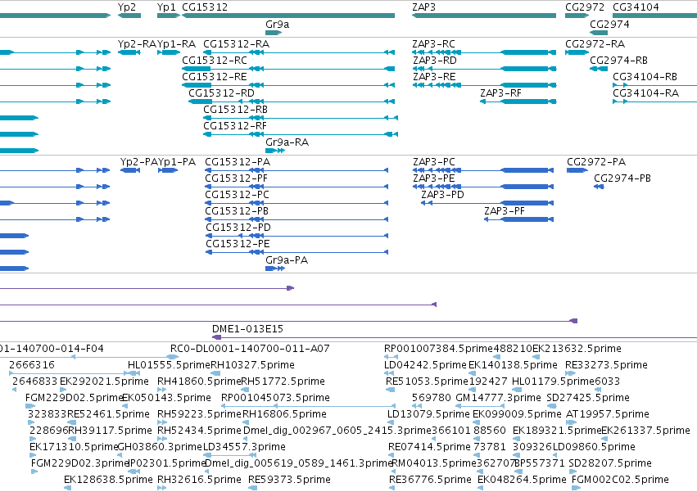697x492 pixels.
Task: Select EST RH39117.5prime
Action: coord(110,431)
